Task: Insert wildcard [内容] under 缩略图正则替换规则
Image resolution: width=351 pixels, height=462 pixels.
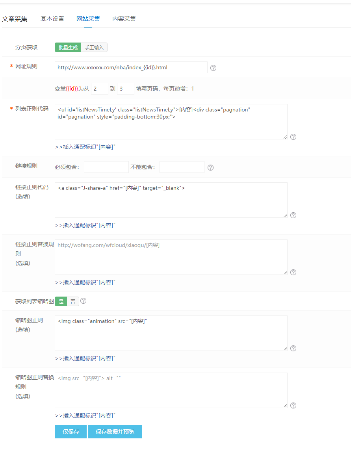Action: pyautogui.click(x=85, y=416)
